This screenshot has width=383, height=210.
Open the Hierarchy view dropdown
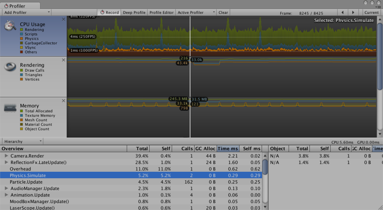coord(23,141)
